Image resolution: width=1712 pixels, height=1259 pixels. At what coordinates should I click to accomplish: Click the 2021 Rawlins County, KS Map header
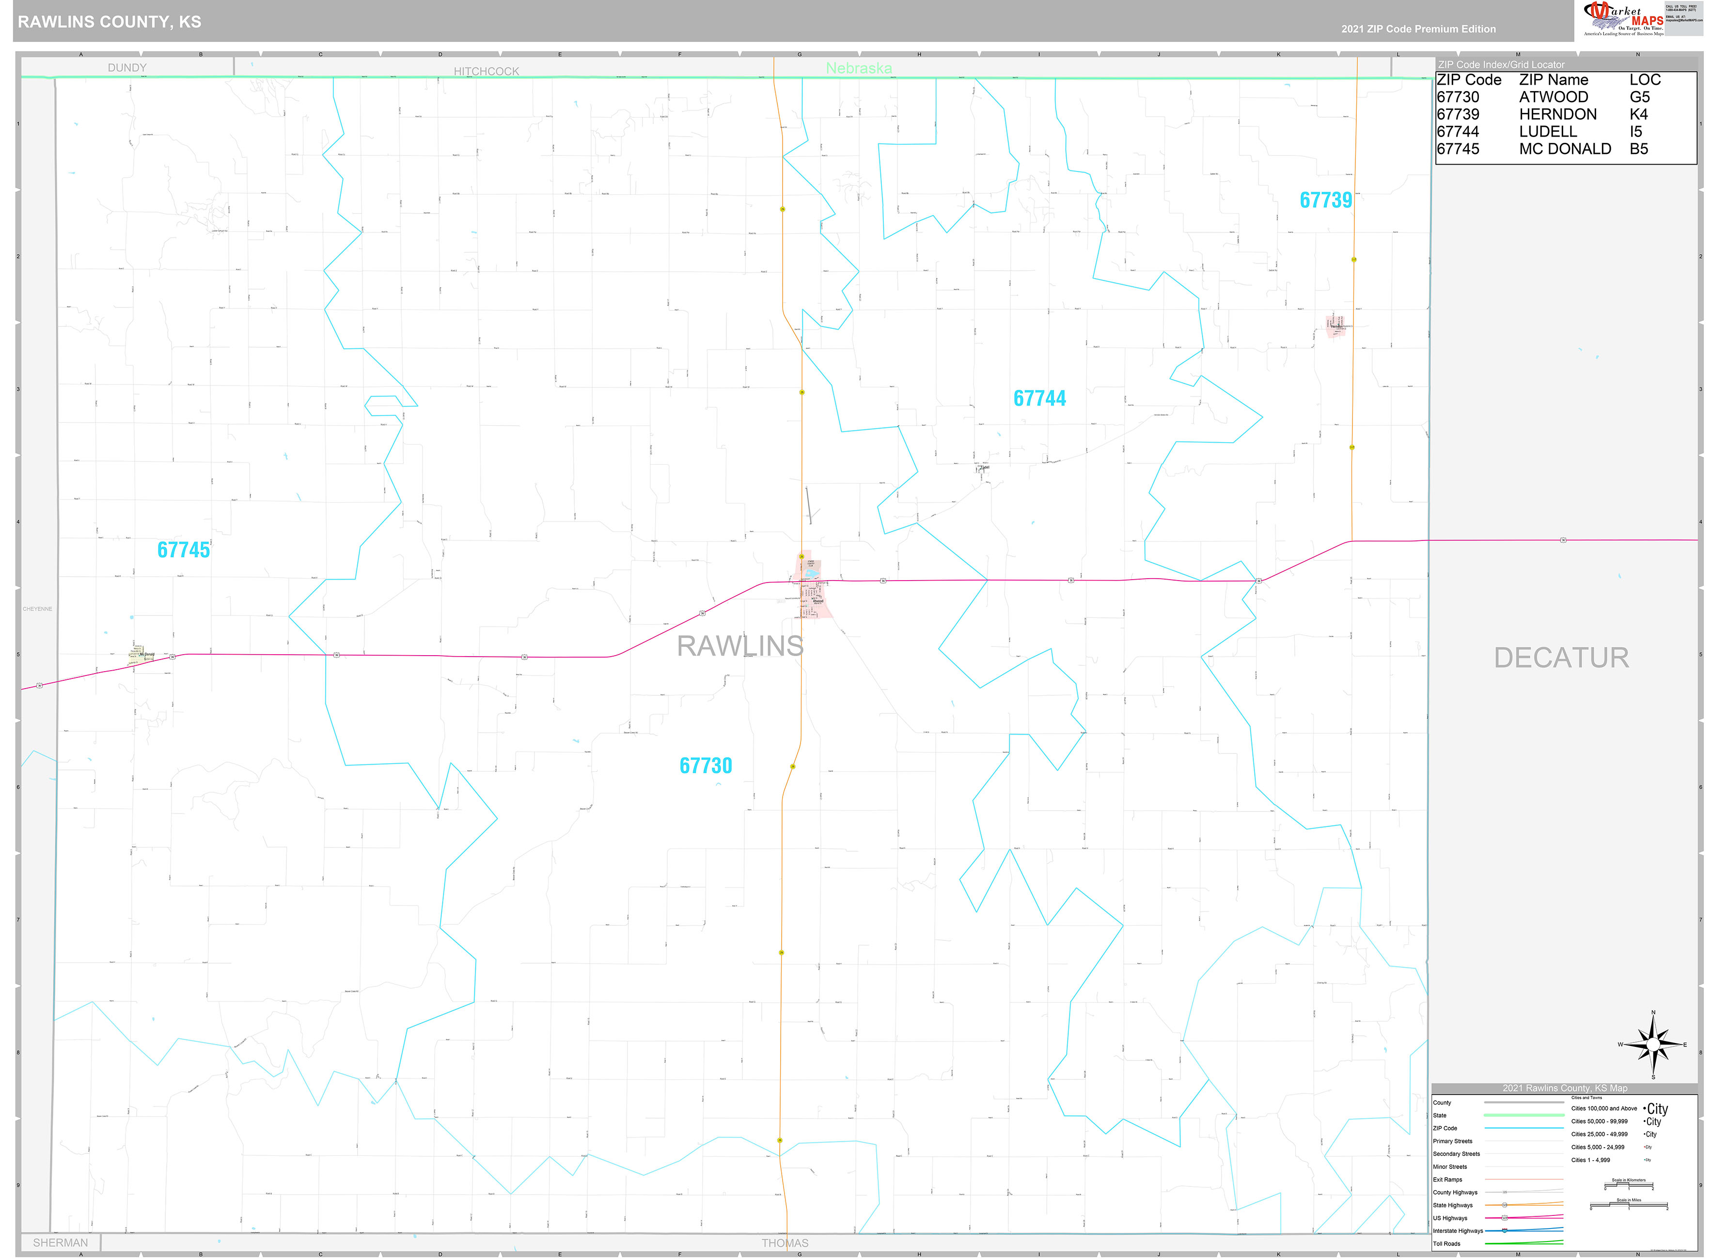1565,1088
